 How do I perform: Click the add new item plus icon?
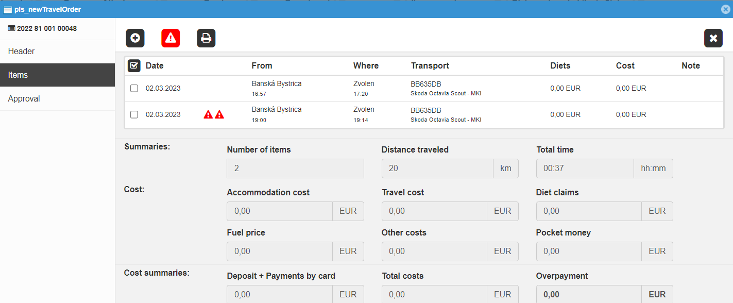point(135,38)
